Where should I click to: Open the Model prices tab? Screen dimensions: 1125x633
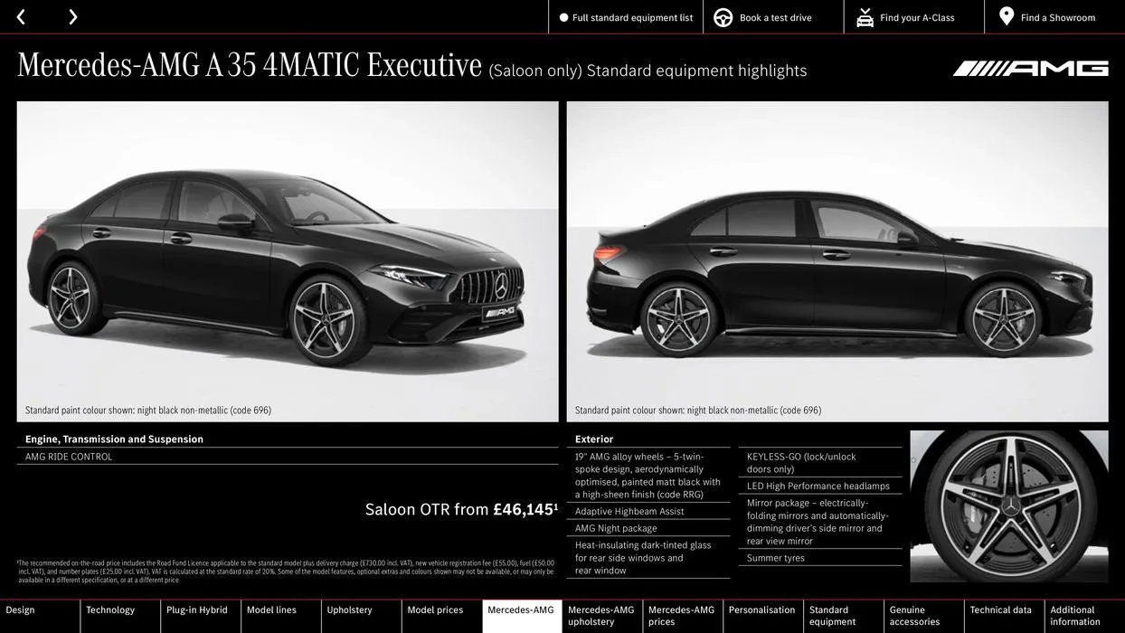point(435,610)
